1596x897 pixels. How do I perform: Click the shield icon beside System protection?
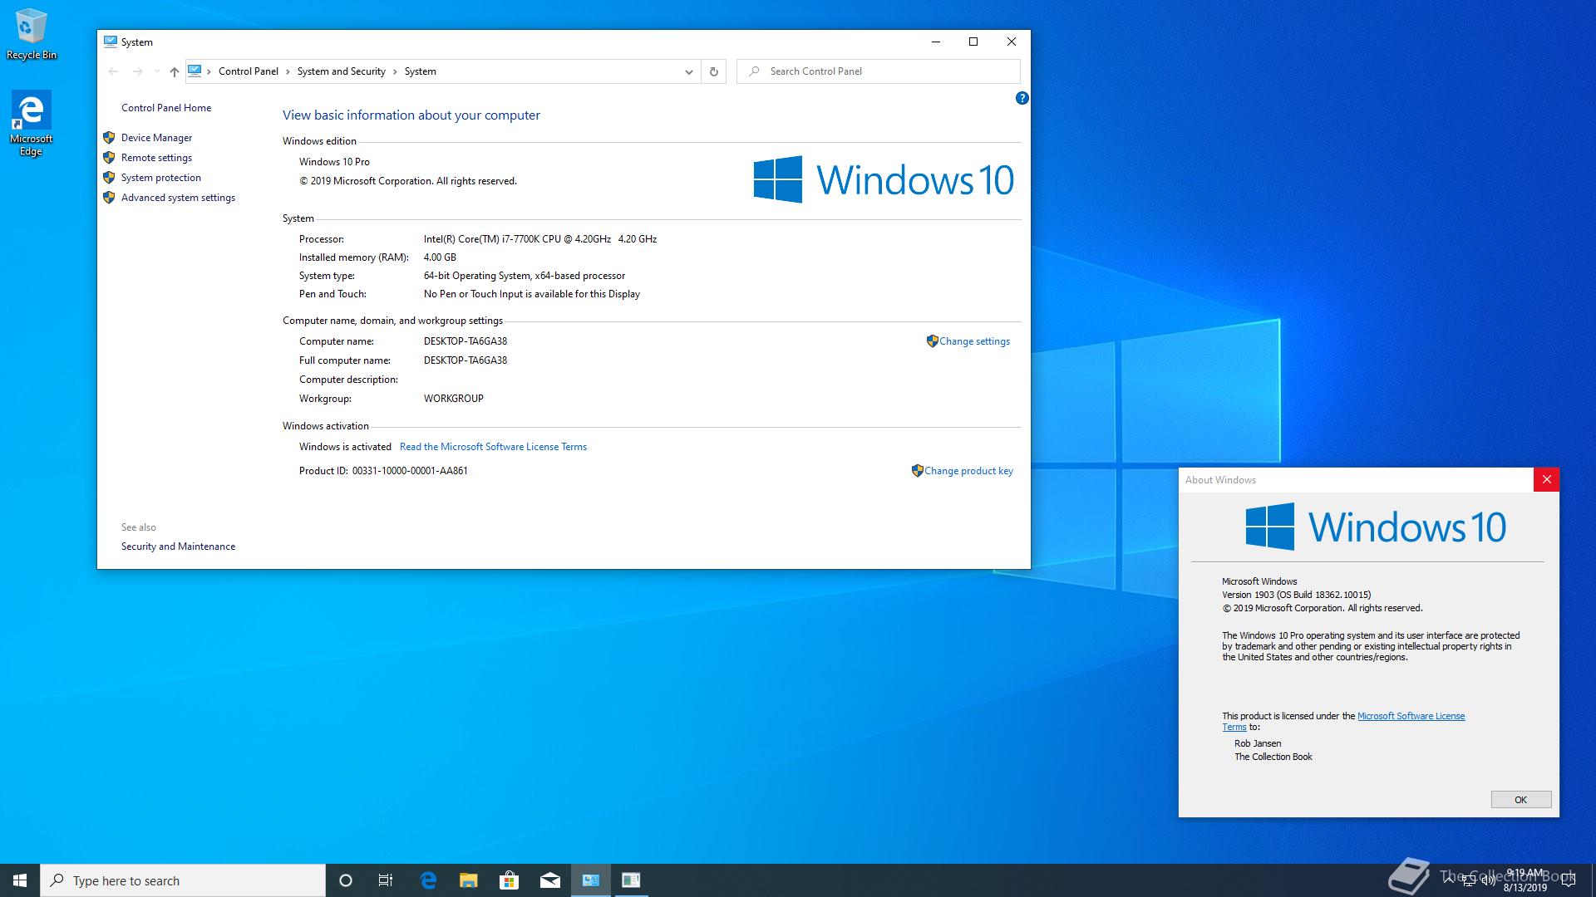point(109,178)
